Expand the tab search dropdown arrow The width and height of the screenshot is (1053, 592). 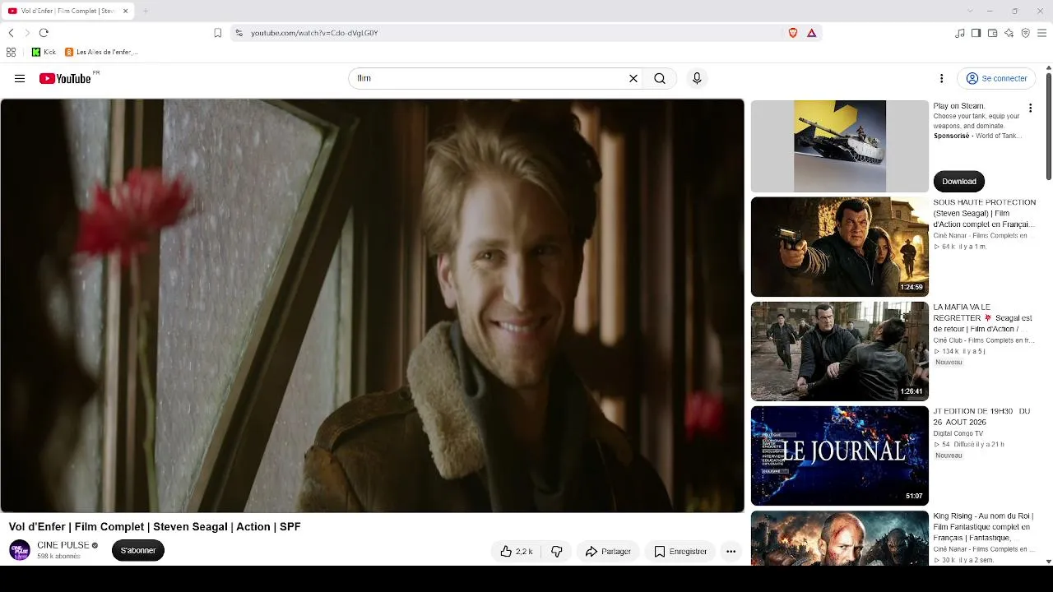pyautogui.click(x=970, y=11)
